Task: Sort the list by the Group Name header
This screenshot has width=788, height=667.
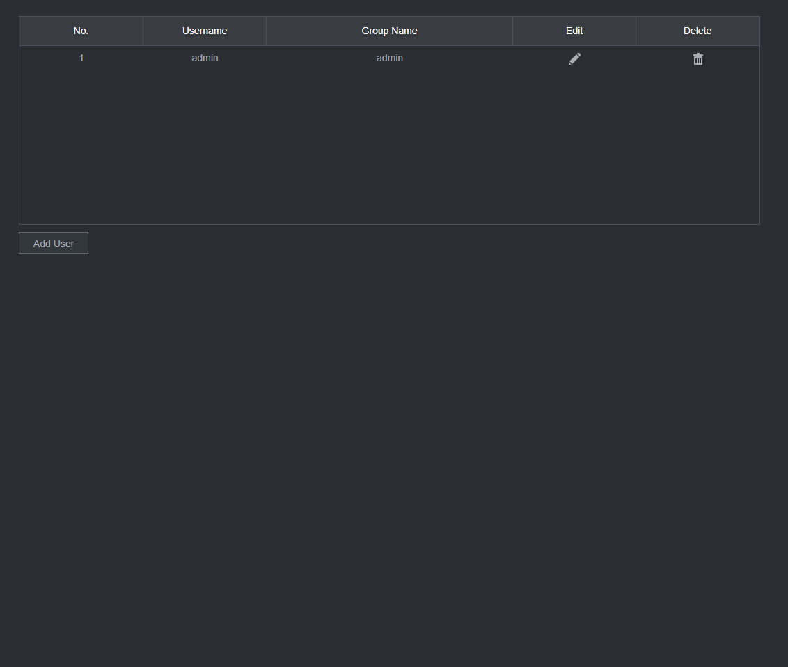Action: tap(389, 31)
